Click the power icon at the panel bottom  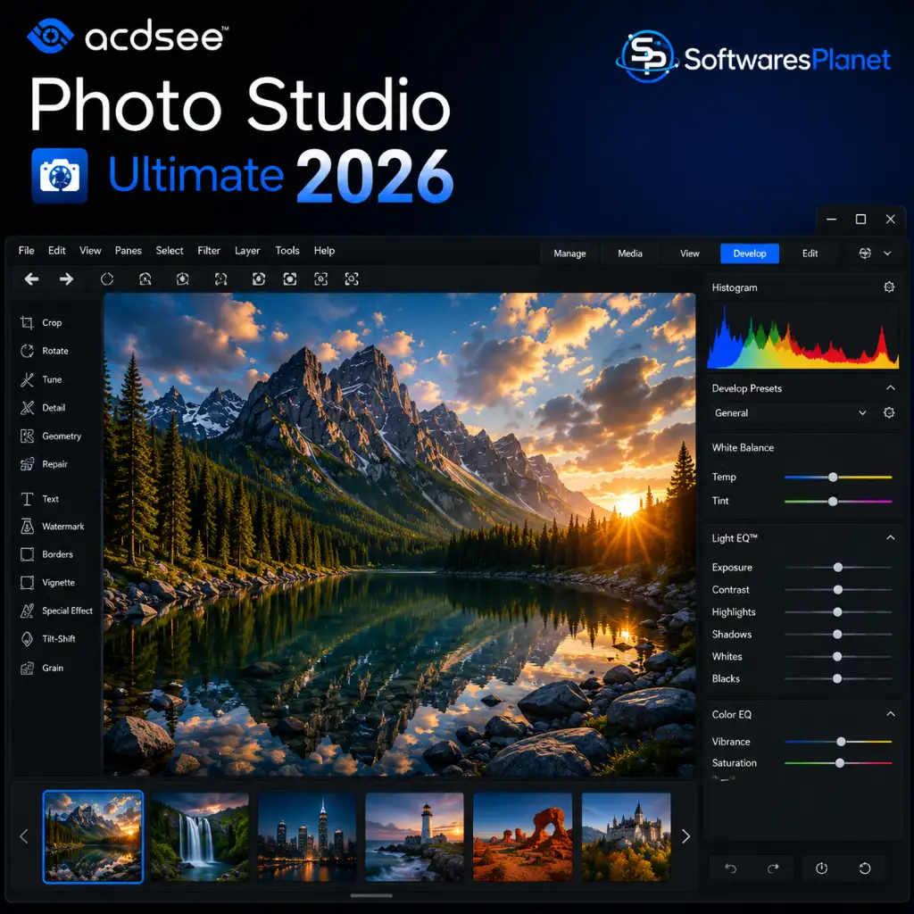click(x=822, y=868)
